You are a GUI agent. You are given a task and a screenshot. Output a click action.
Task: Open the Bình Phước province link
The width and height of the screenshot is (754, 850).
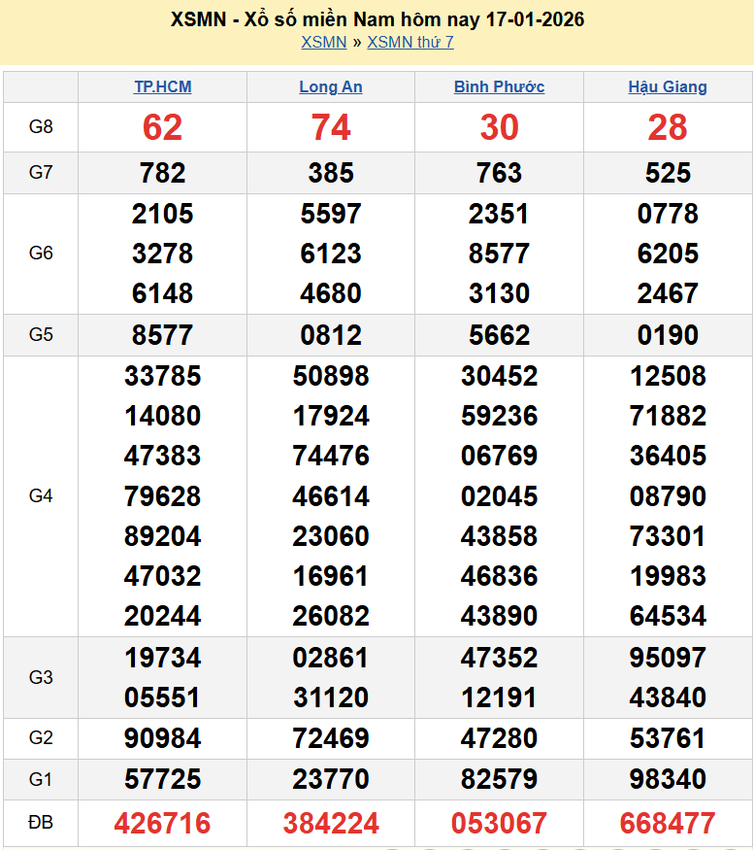coord(499,86)
